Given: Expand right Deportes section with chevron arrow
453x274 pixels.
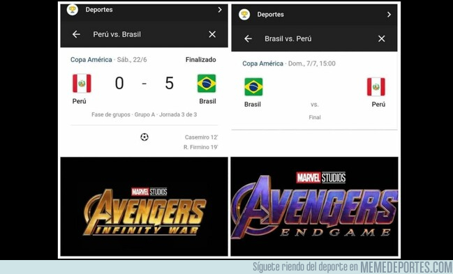Looking at the screenshot, I should (389, 15).
